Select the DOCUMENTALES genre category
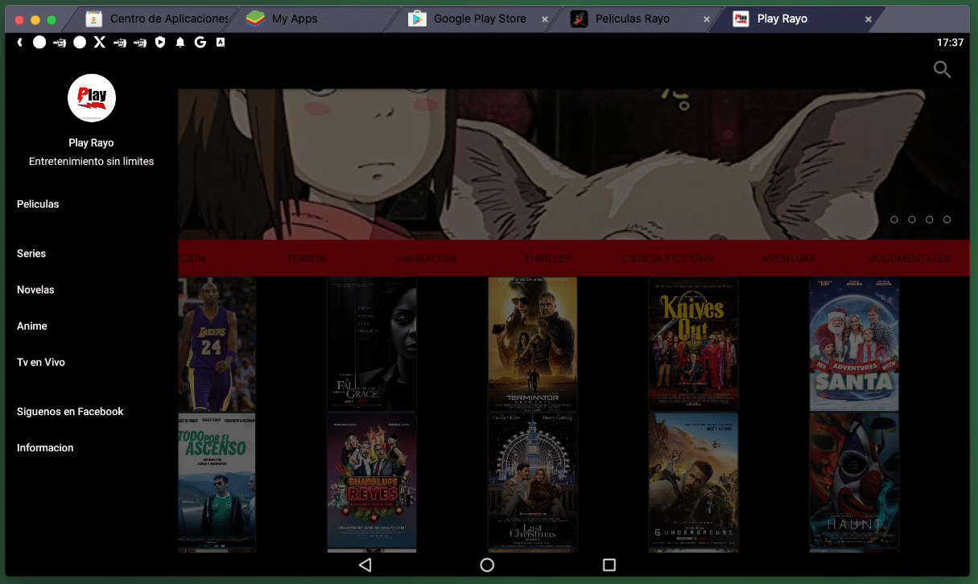Viewport: 978px width, 584px height. coord(909,259)
